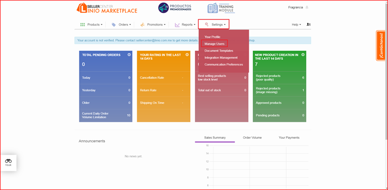The width and height of the screenshot is (388, 190).
Task: Click the Orders tag icon
Action: 114,24
